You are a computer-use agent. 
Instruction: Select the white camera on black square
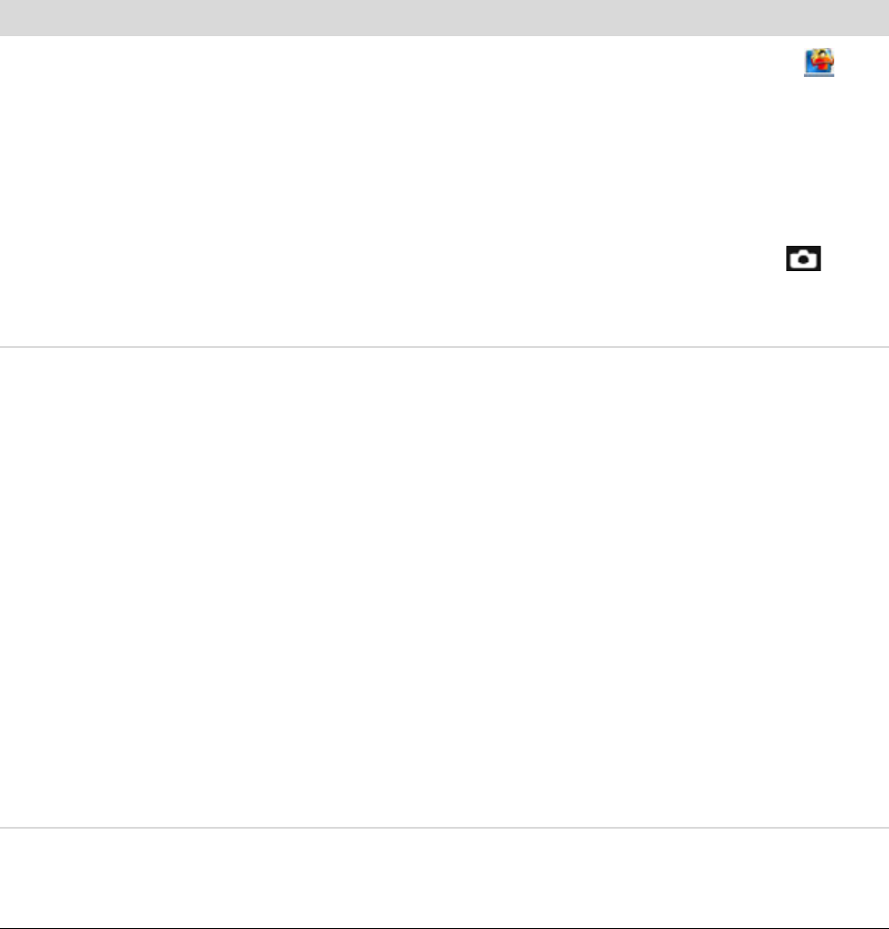pos(804,258)
